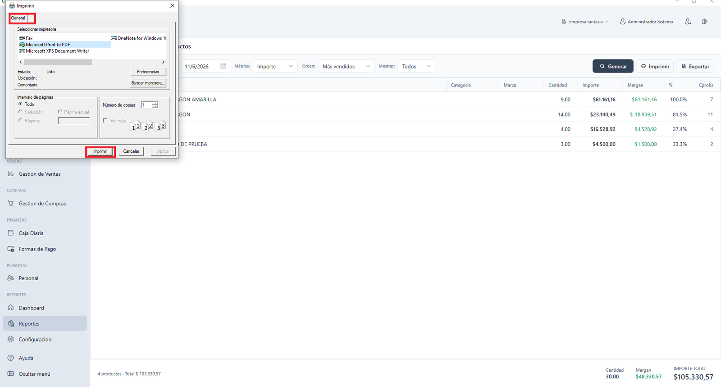This screenshot has width=721, height=387.
Task: Click the printer list scroll left arrow
Action: tap(21, 62)
